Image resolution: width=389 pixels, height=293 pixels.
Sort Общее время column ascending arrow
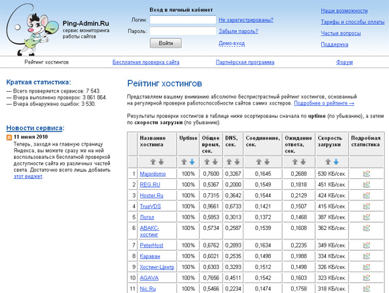click(x=207, y=162)
